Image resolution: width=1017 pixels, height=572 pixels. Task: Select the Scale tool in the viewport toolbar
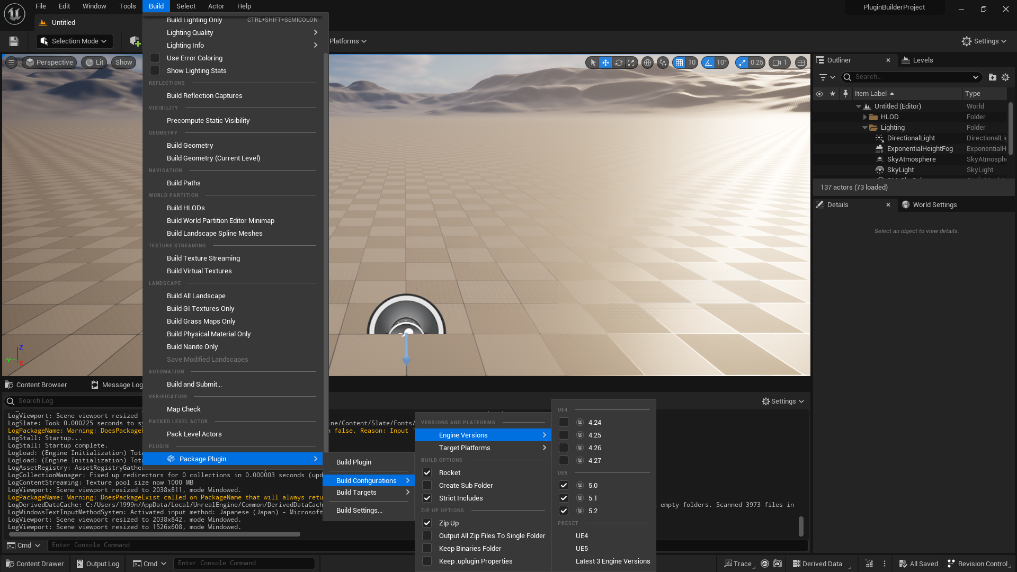631,62
